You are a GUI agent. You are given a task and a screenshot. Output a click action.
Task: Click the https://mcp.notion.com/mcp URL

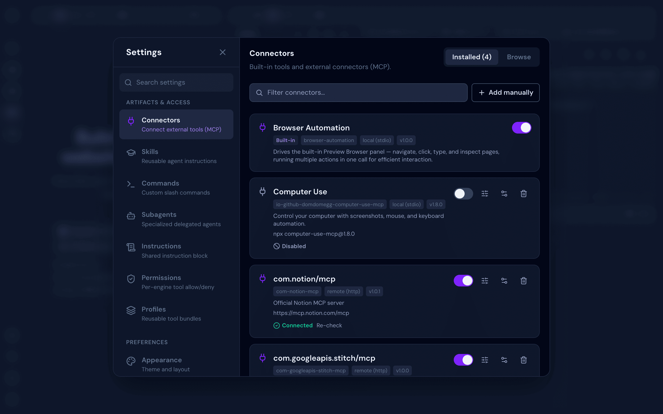(311, 313)
